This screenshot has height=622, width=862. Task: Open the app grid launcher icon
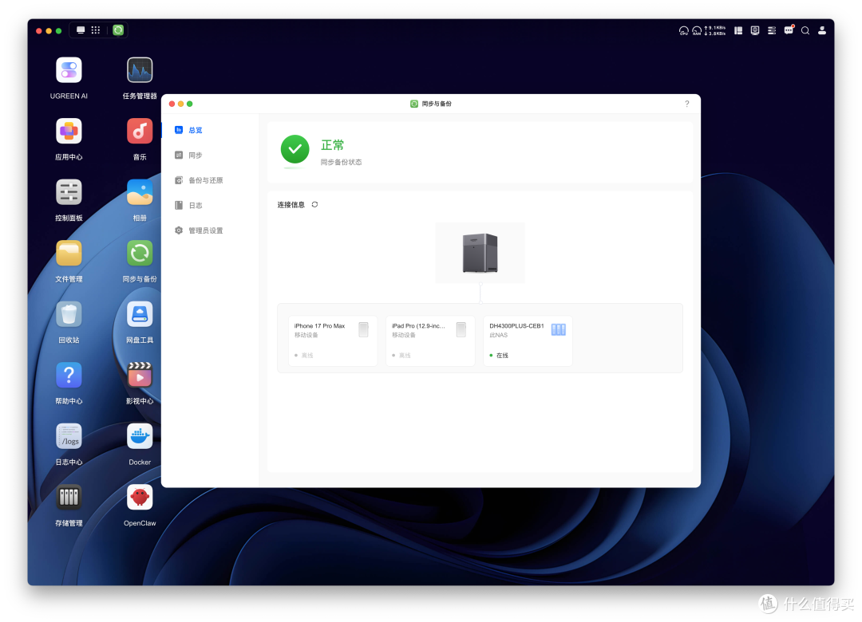[x=96, y=30]
